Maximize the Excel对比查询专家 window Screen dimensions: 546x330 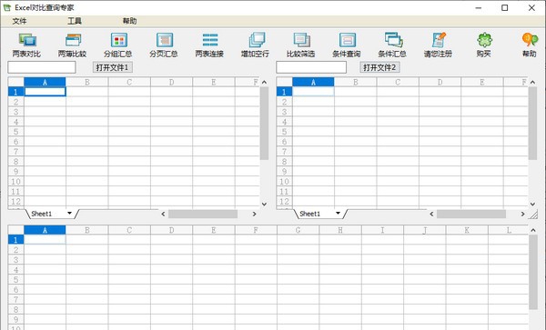click(x=504, y=7)
